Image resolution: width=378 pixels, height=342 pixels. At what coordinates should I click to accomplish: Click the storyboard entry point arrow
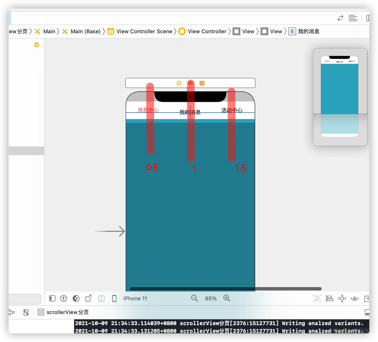pos(110,231)
